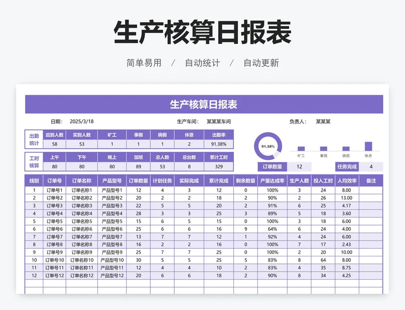Click the 4.17 efficiency cell

347,206
